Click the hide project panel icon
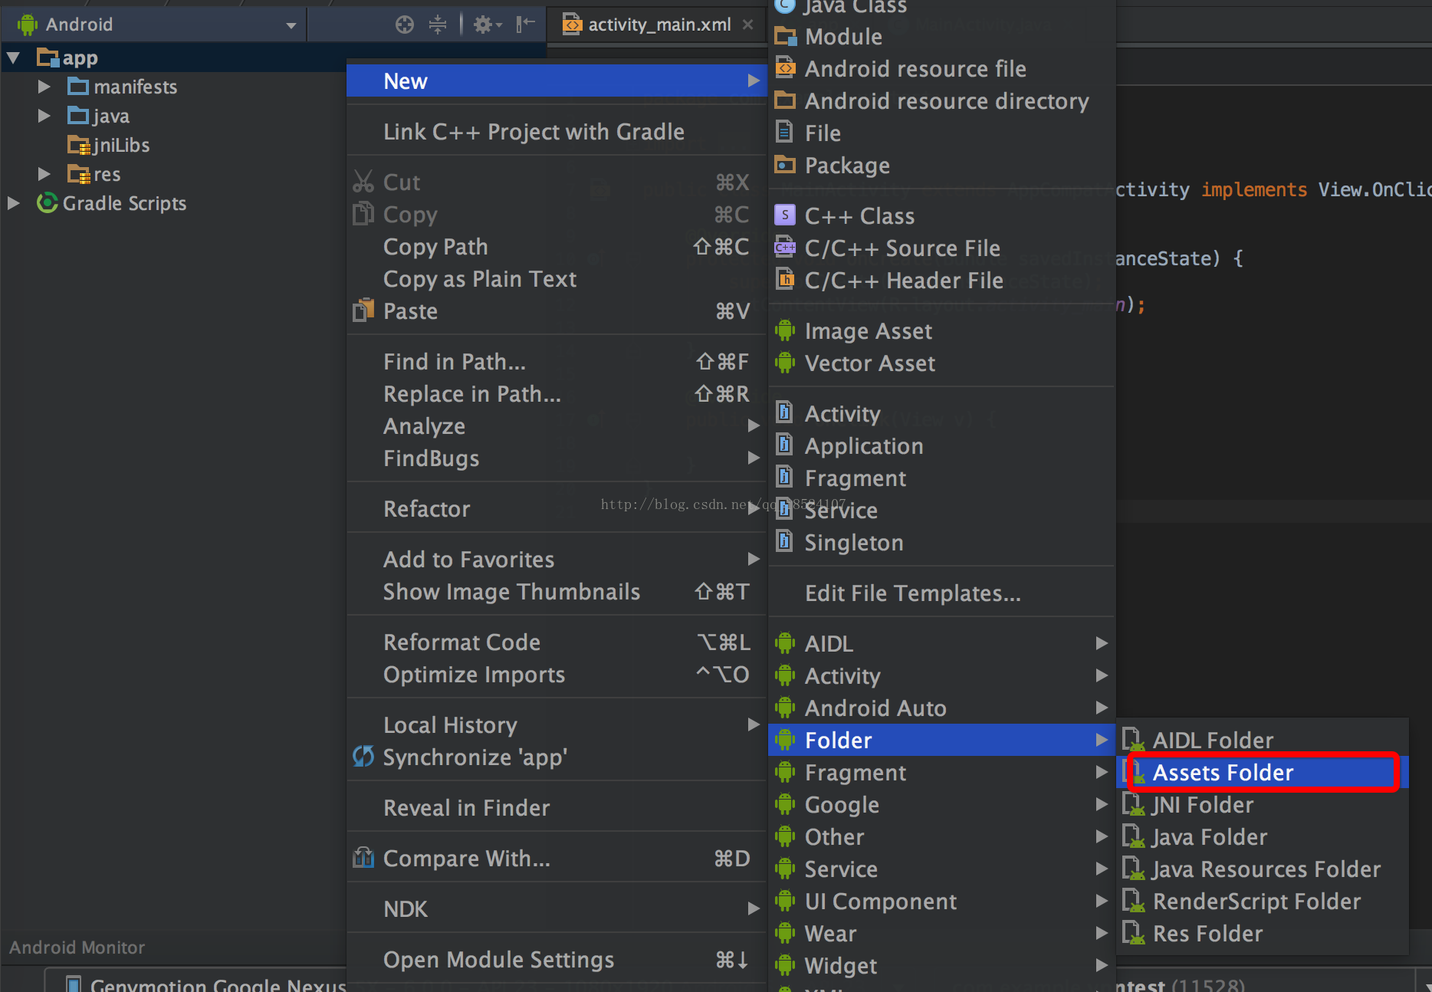 [525, 25]
